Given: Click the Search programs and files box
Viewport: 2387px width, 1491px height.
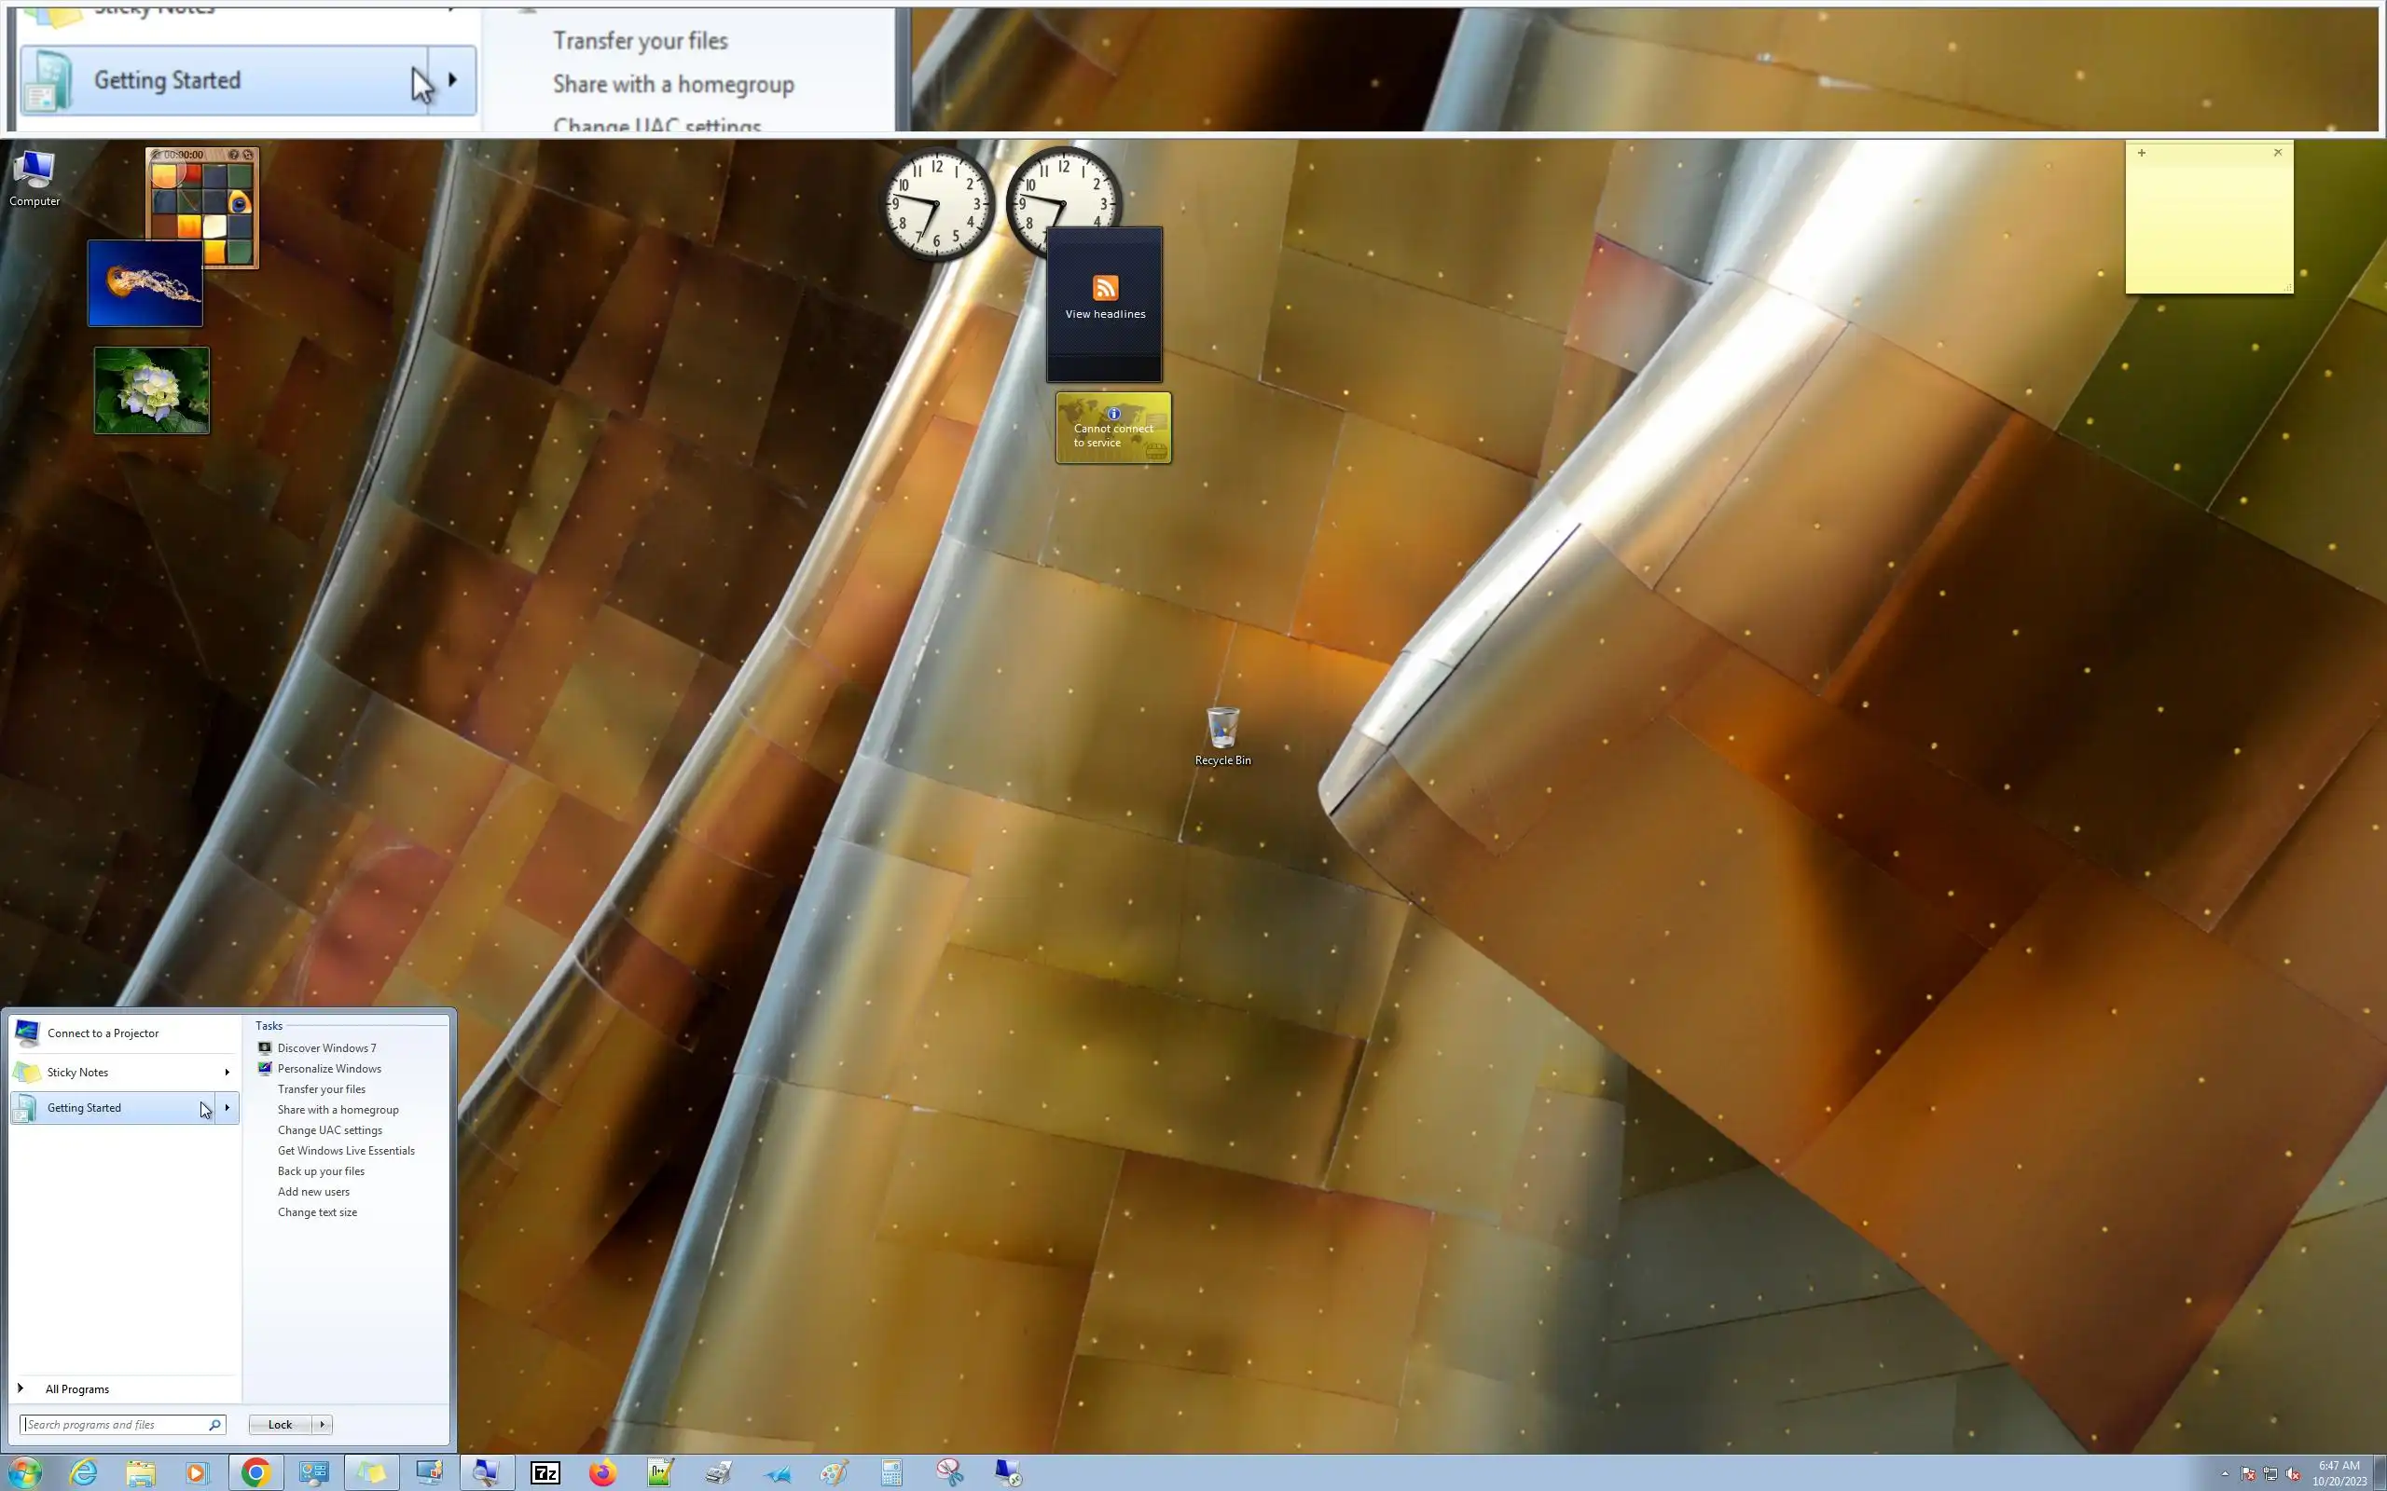Looking at the screenshot, I should tap(117, 1424).
